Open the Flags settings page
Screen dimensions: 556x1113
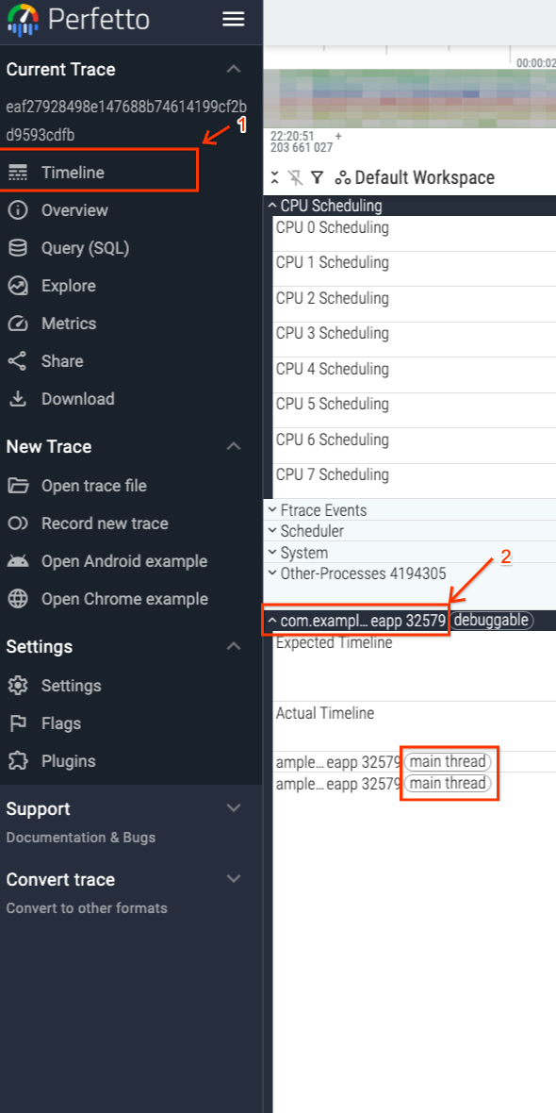click(59, 723)
